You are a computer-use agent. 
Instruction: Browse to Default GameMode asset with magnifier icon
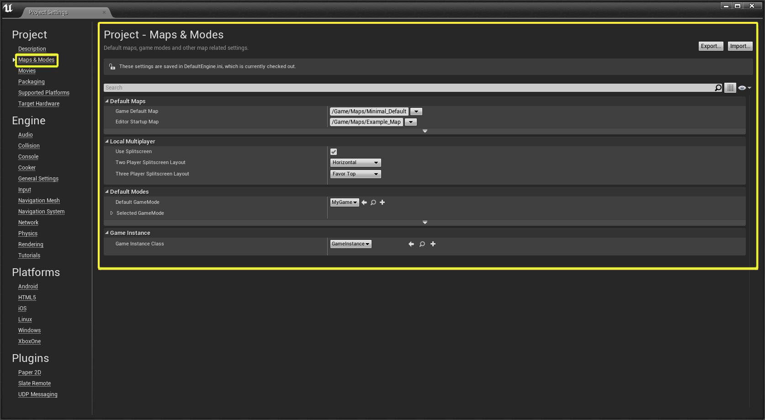373,202
